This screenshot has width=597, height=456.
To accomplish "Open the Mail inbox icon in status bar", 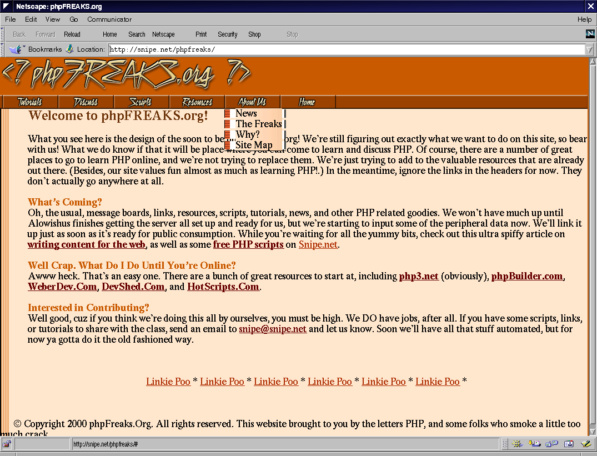I will click(x=534, y=443).
